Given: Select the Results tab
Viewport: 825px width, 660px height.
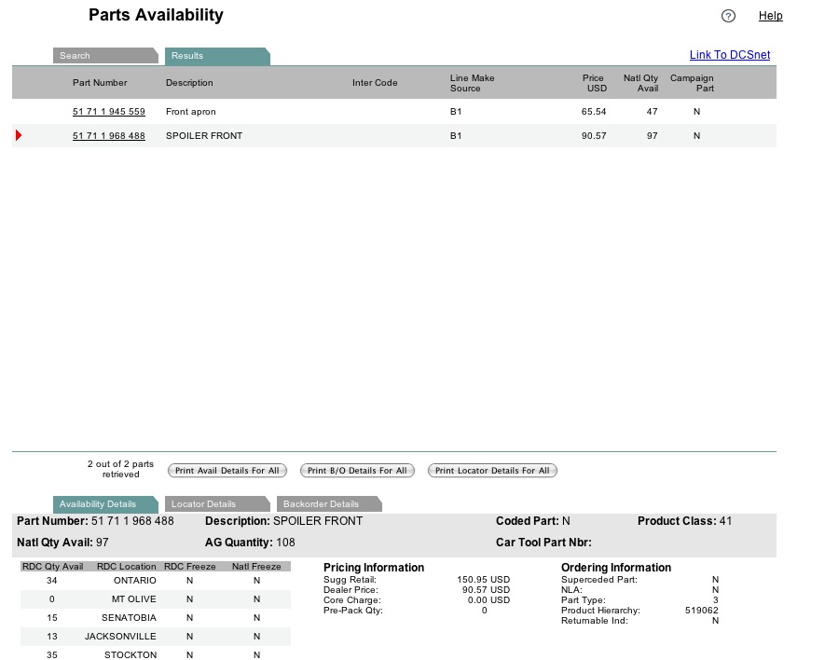Looking at the screenshot, I should [214, 56].
